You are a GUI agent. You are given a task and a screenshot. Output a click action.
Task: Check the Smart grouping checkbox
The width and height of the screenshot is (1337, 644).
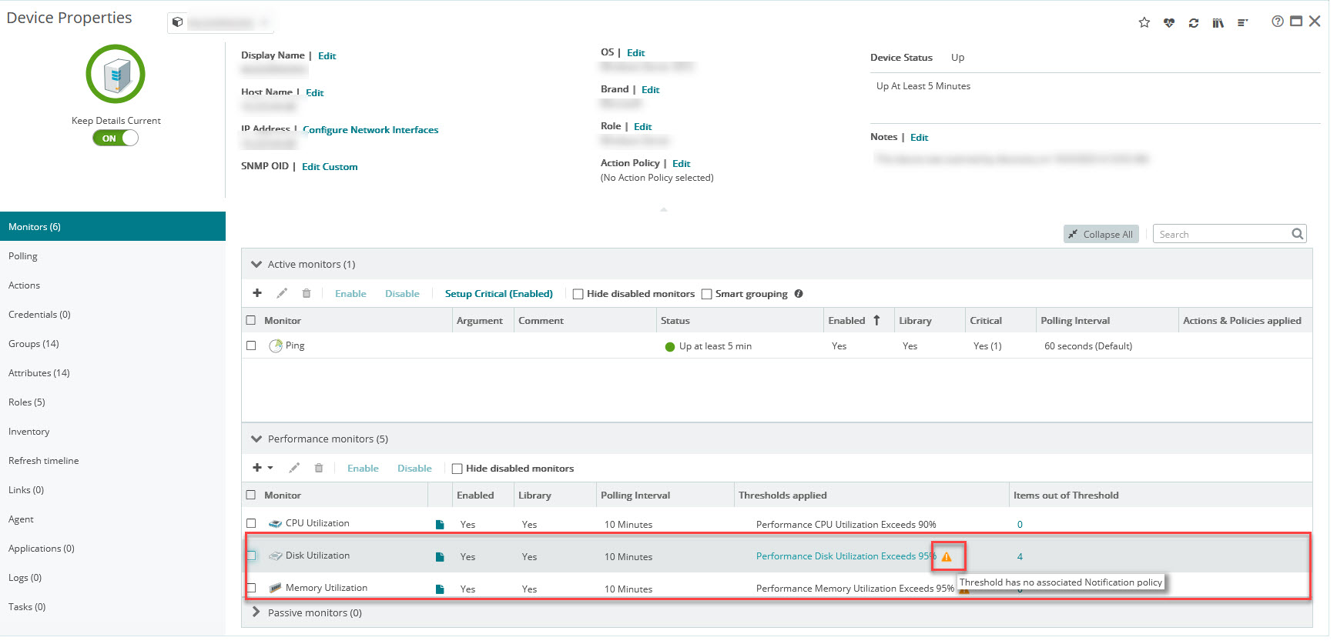[x=706, y=294]
